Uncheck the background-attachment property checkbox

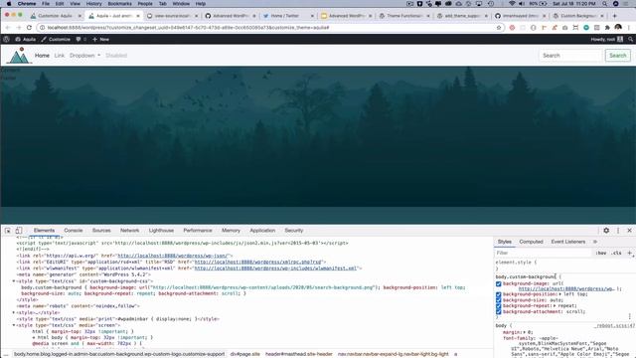coord(499,311)
